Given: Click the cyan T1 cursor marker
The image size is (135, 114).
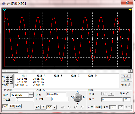Looking at the screenshot, I should (x=5, y=10).
